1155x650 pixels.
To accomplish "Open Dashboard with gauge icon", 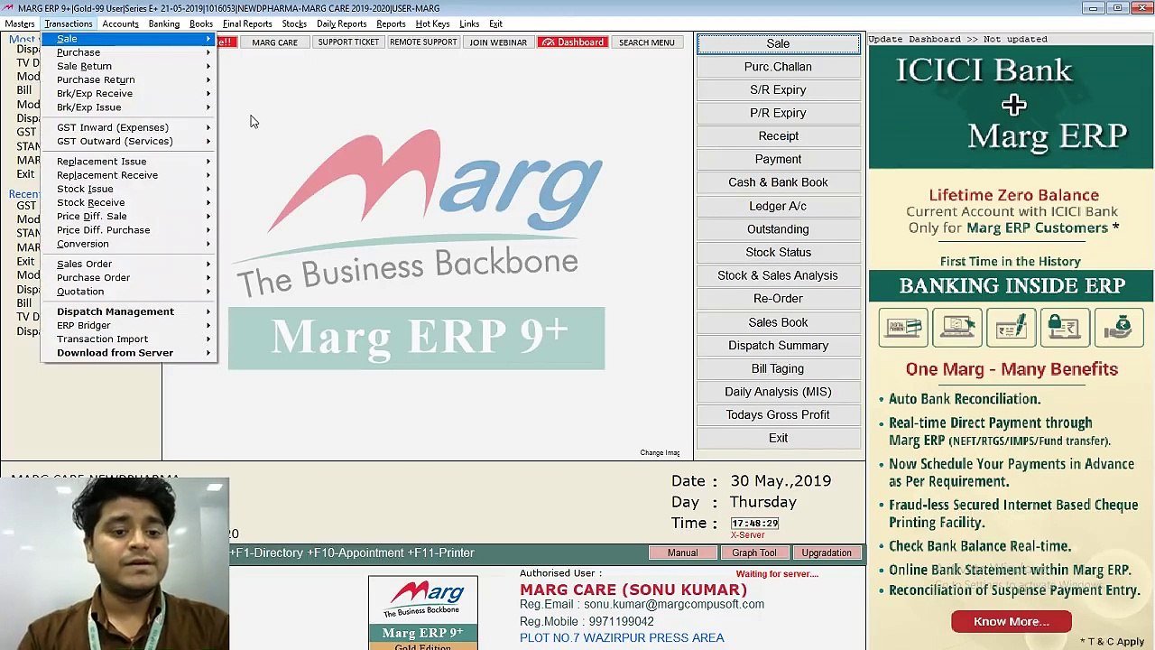I will (572, 42).
